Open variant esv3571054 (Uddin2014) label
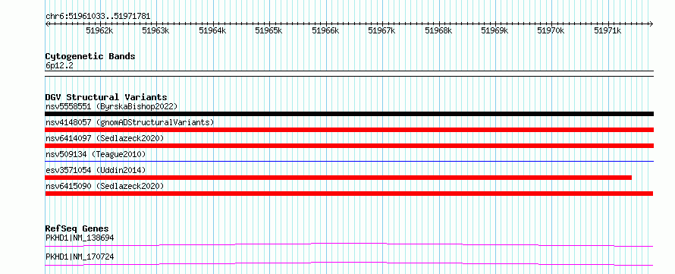 click(96, 170)
